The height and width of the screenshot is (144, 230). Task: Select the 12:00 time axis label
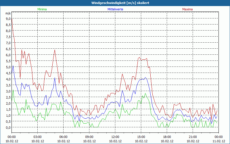(x=115, y=137)
